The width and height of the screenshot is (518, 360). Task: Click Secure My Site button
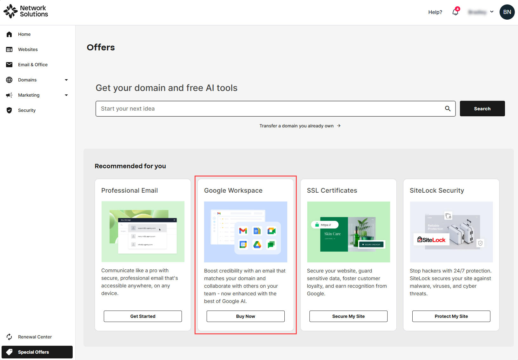(349, 316)
